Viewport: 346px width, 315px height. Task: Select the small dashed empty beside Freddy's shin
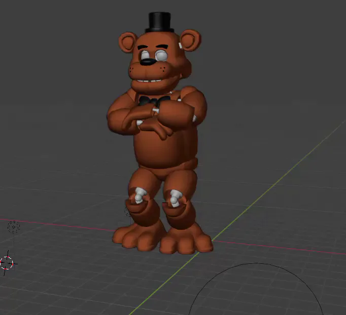coord(127,212)
